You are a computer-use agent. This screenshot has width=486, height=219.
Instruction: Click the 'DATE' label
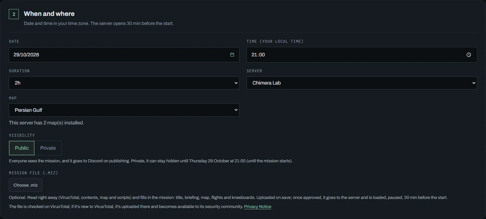click(x=14, y=41)
